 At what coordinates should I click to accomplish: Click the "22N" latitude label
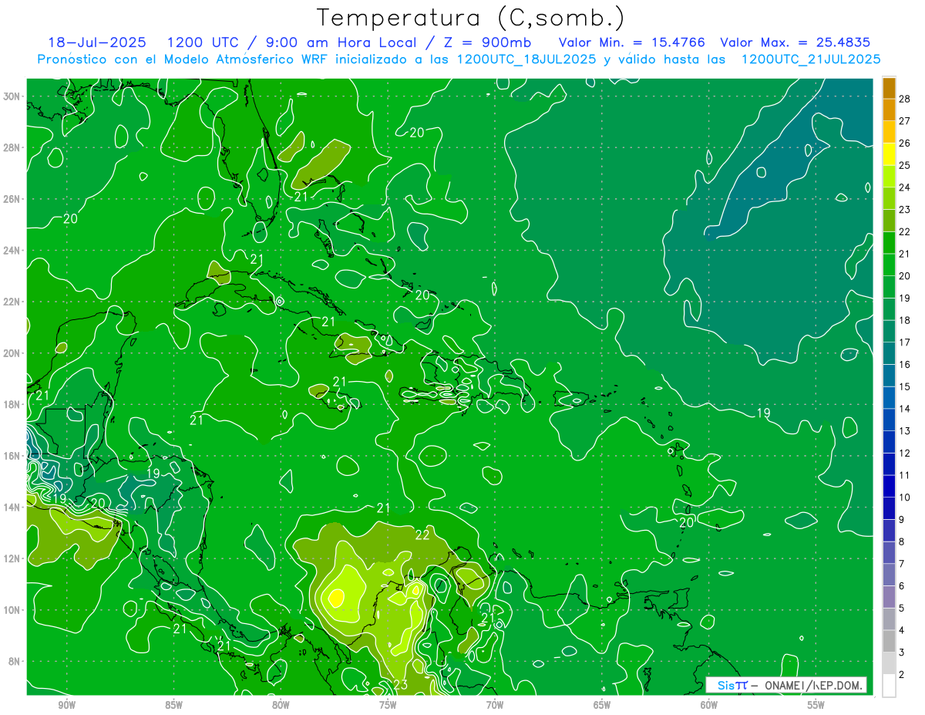pyautogui.click(x=13, y=302)
